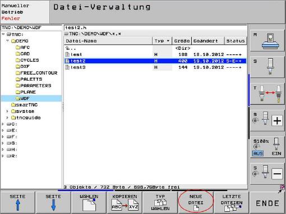Open the FREE_CONTOUR folder
This screenshot has width=286, height=214.
pyautogui.click(x=36, y=73)
